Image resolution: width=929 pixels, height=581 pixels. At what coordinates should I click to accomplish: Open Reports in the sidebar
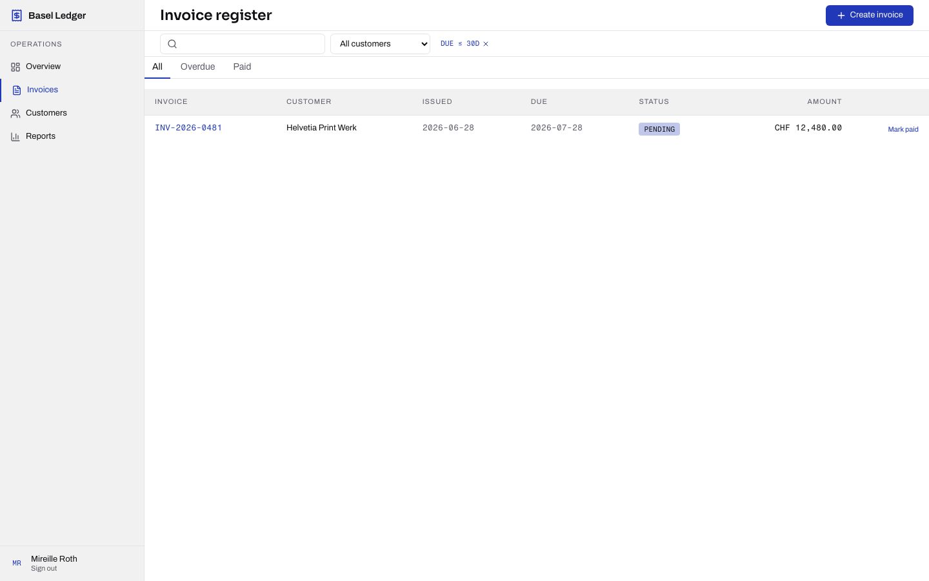tap(72, 136)
